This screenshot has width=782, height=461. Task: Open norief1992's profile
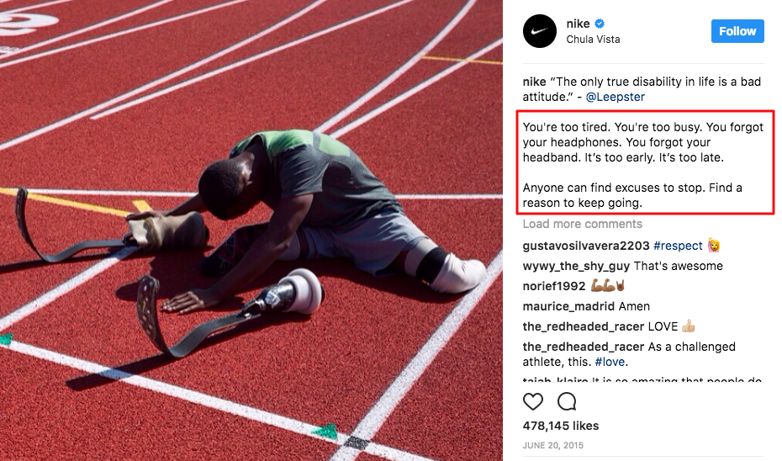point(553,286)
